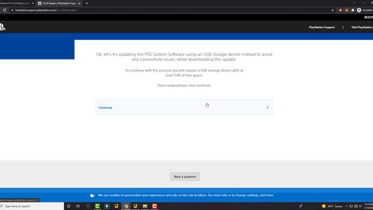Open the yellow folder-like taskbar app
Image resolution: width=373 pixels, height=210 pixels.
point(145,206)
